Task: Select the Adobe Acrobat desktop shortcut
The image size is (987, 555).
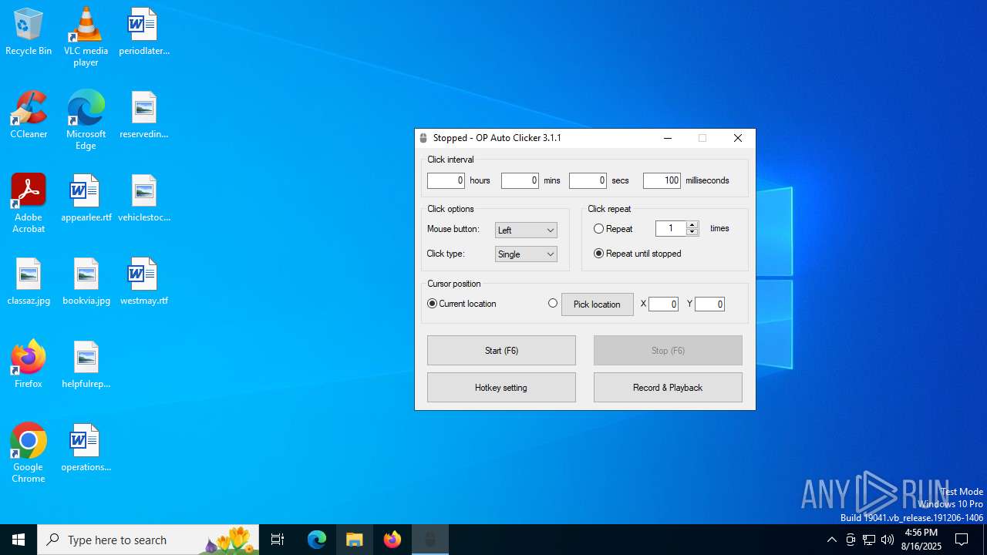Action: pyautogui.click(x=29, y=203)
